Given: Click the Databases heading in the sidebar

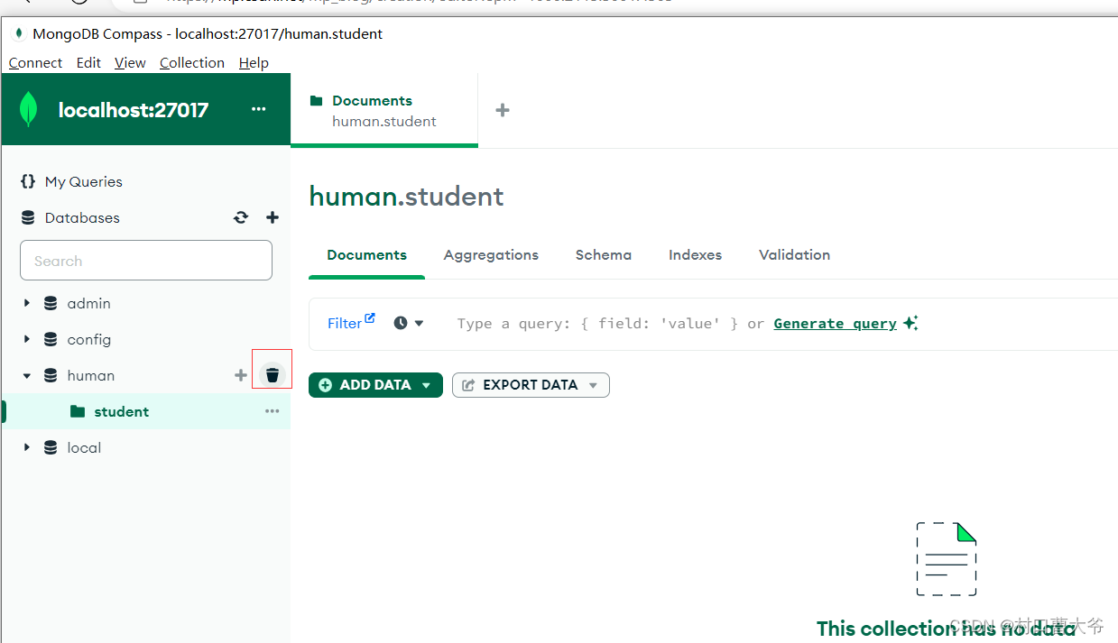Looking at the screenshot, I should 82,217.
